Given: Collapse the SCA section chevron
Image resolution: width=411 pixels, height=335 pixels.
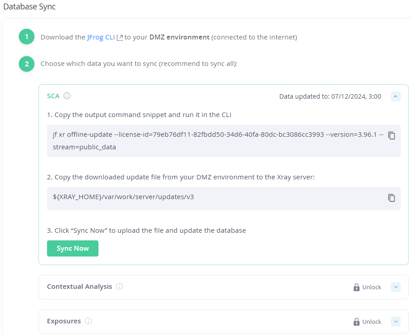Looking at the screenshot, I should 395,96.
